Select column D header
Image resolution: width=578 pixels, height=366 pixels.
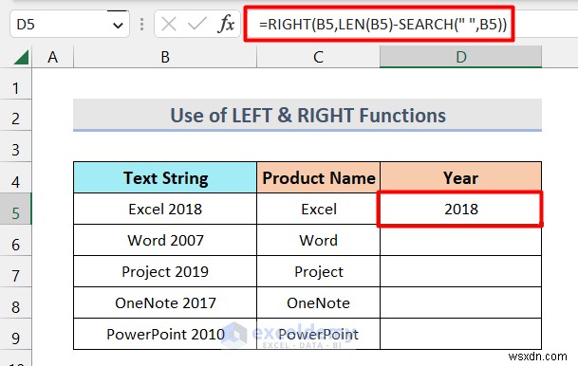click(x=460, y=57)
